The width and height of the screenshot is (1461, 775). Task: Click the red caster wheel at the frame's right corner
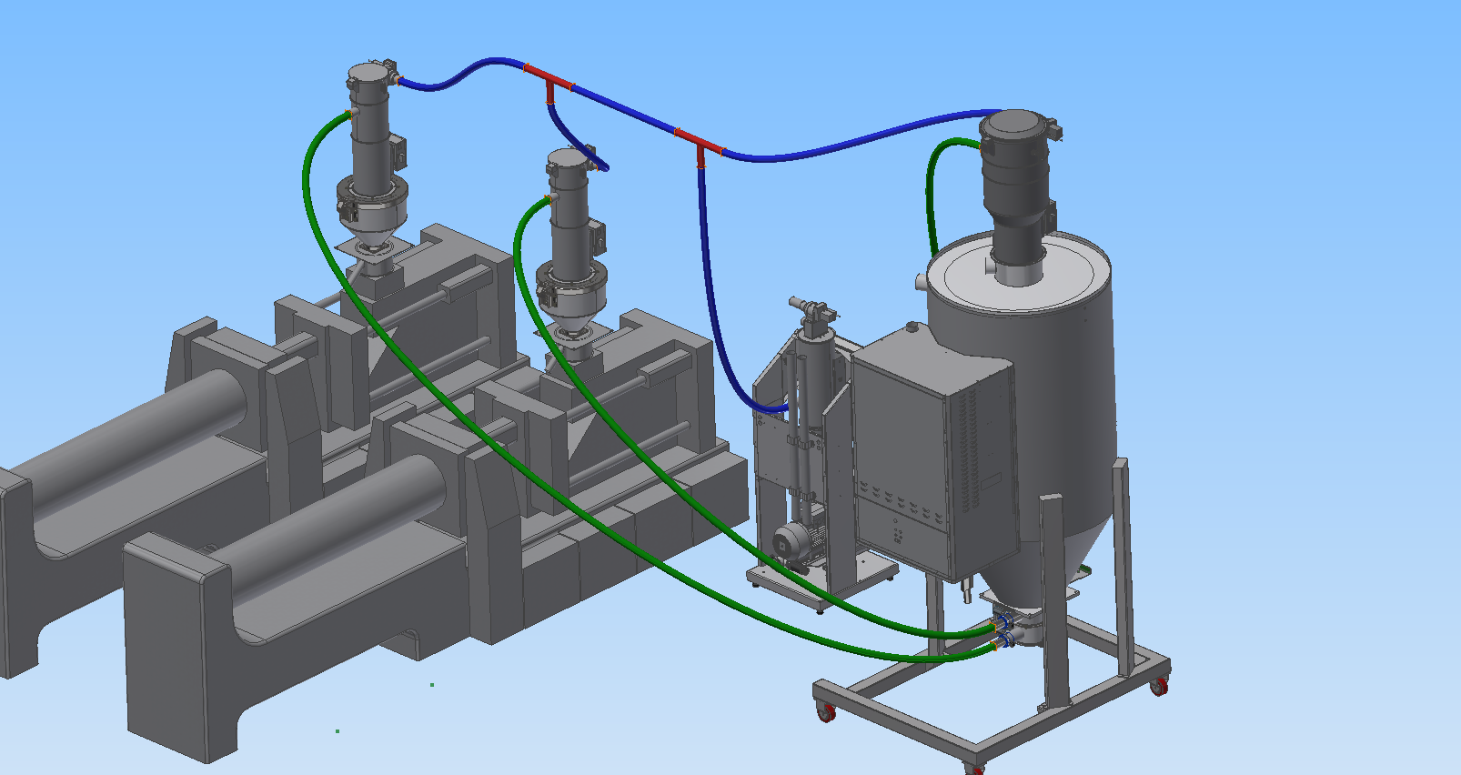1159,687
